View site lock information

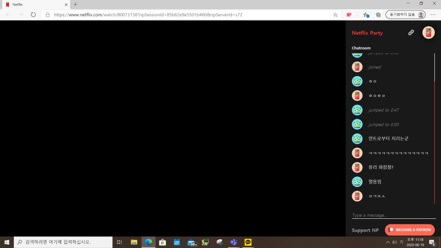[x=47, y=15]
